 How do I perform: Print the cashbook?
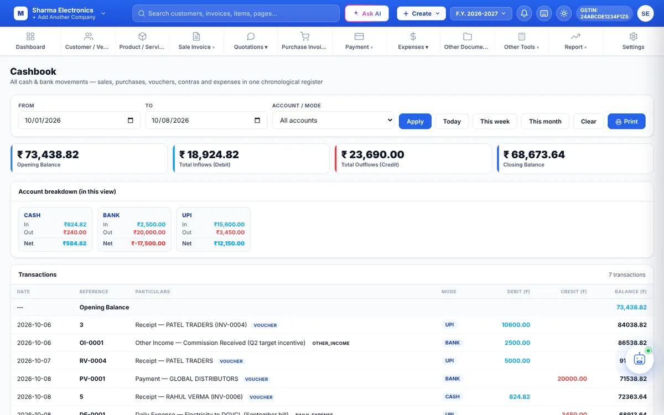click(x=626, y=121)
